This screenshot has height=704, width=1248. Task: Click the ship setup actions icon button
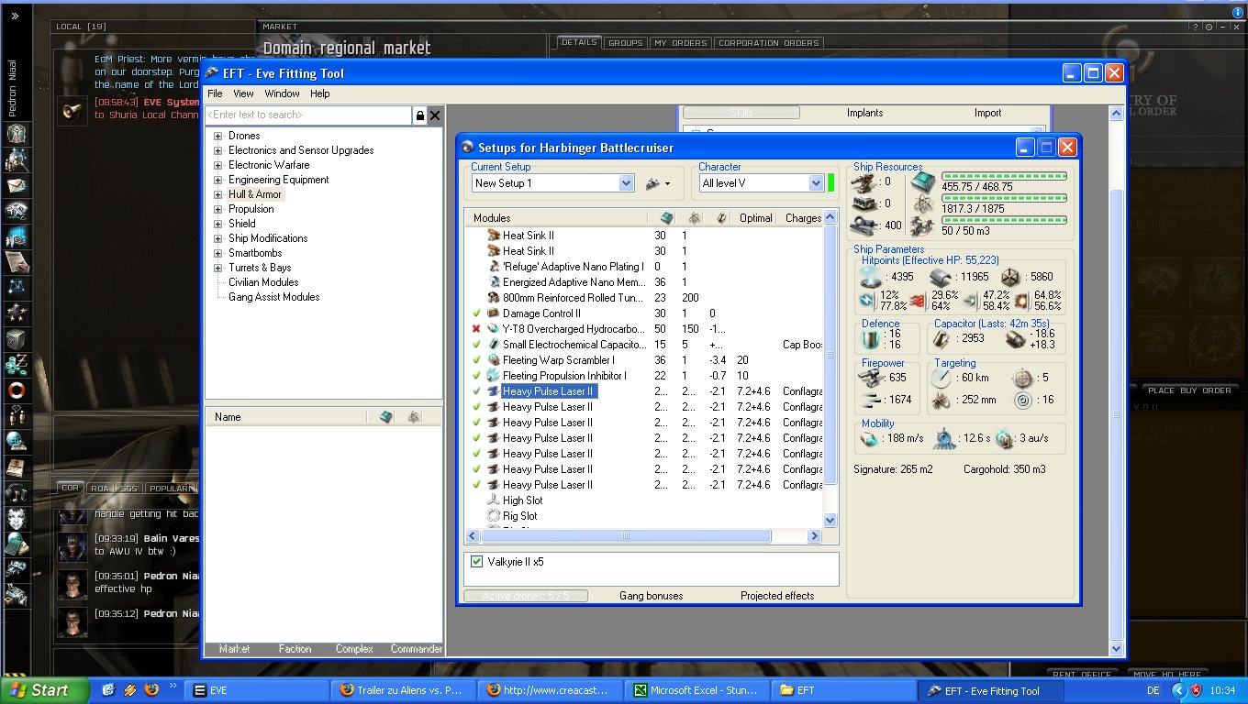click(x=656, y=183)
